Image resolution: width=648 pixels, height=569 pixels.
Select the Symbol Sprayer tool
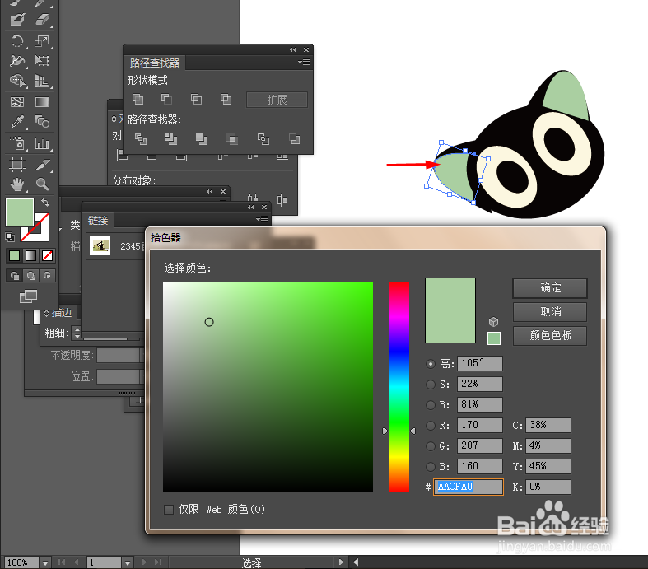tap(17, 143)
